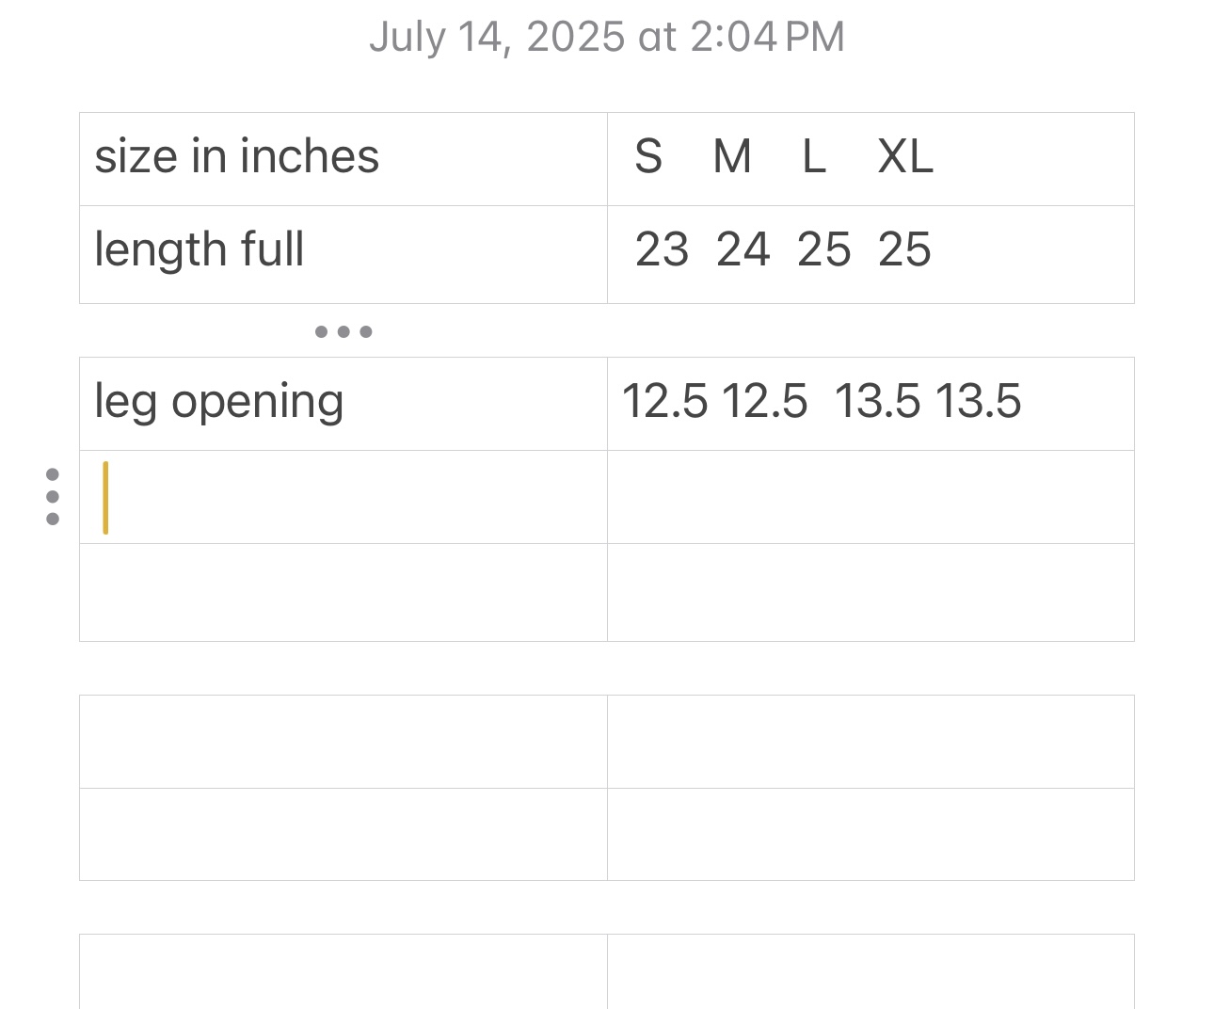Select the last left cell of leg opening table
Screen dimensions: 1214x1009
pos(343,592)
